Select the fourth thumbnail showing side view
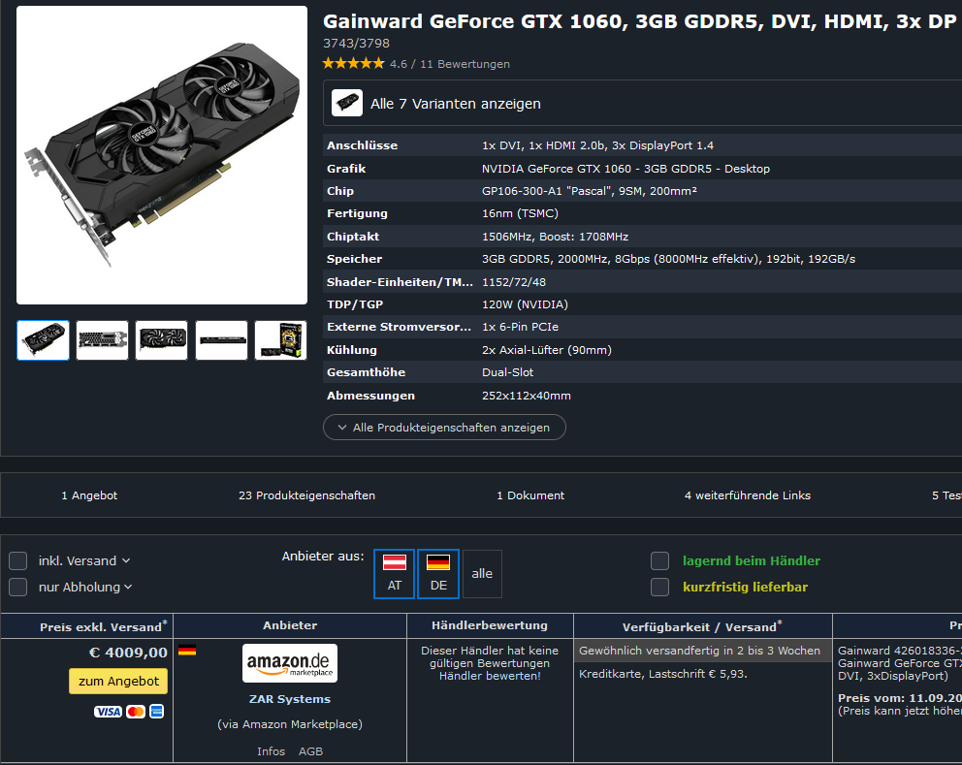The width and height of the screenshot is (962, 765). click(x=221, y=340)
